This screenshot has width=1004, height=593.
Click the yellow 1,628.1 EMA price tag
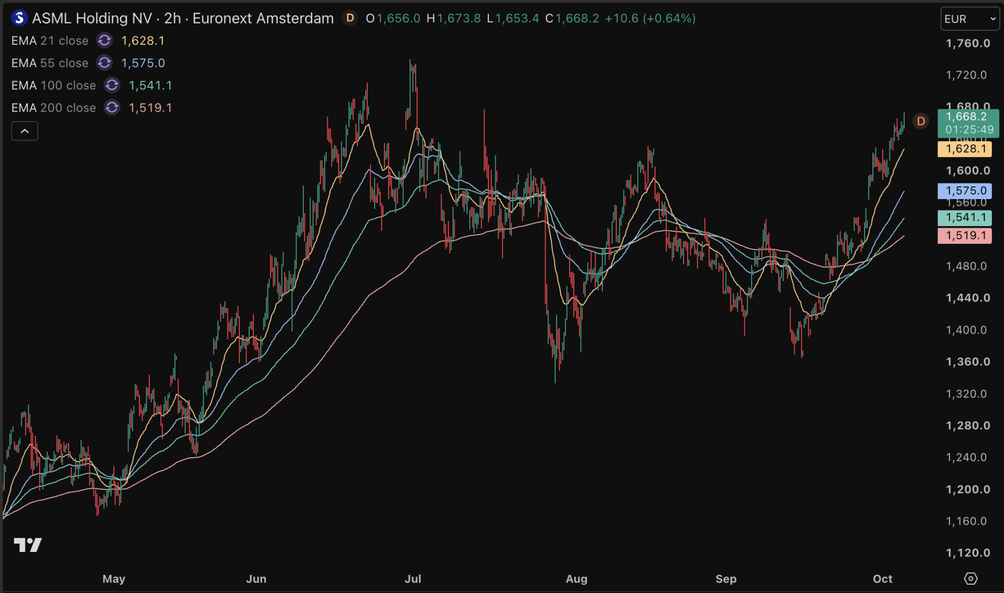[964, 149]
